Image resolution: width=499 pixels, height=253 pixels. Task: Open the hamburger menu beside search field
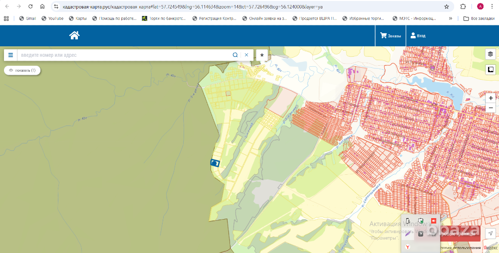coord(10,55)
